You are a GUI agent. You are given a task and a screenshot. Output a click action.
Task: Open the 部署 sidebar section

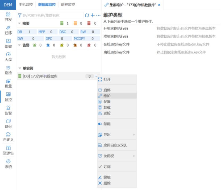[8, 44]
